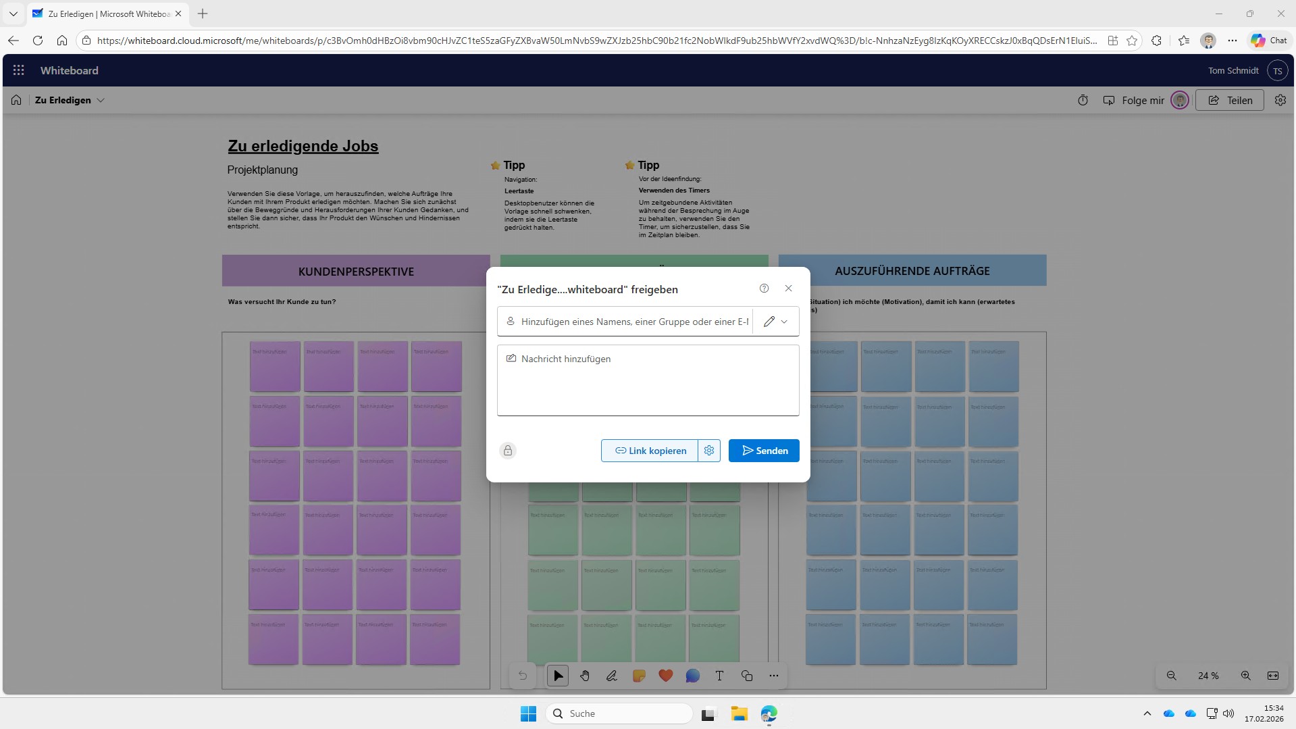Choose the sticky notes tool
The image size is (1296, 729).
(x=638, y=676)
